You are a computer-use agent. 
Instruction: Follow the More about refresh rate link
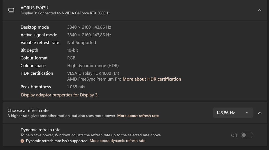point(138,116)
